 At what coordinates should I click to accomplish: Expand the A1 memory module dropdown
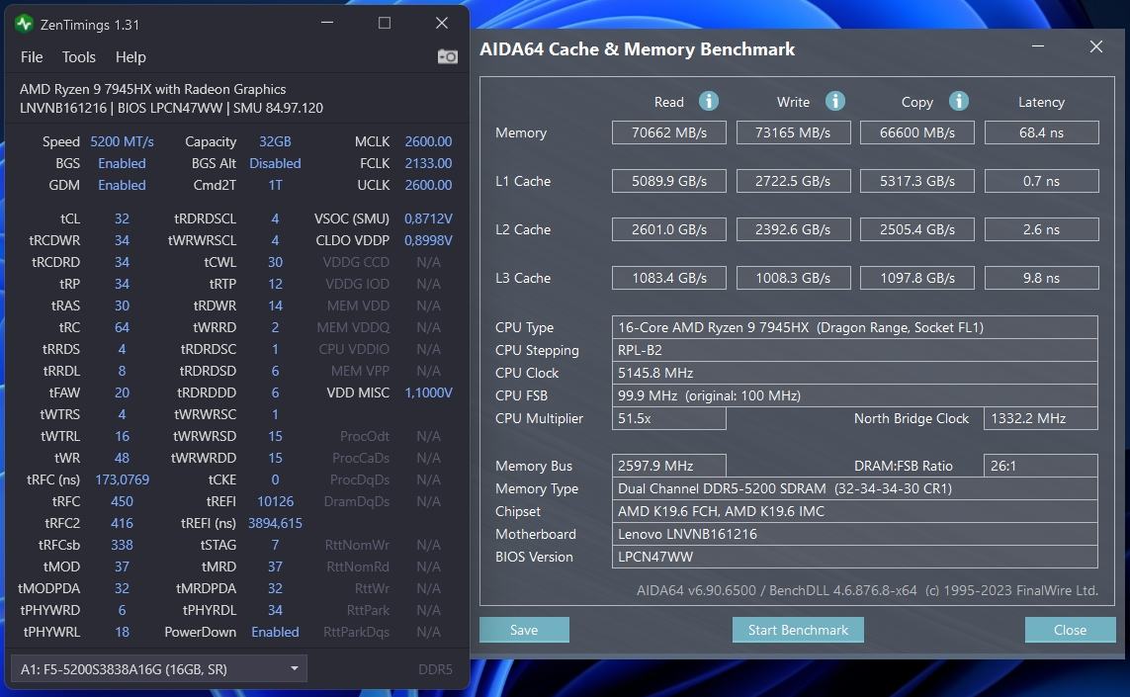(159, 669)
